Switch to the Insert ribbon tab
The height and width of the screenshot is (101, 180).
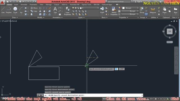point(16,4)
